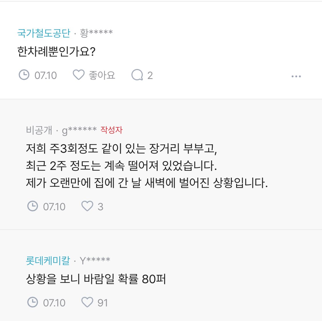This screenshot has width=322, height=321.
Task: Tap the 좋아요 label text
Action: (x=102, y=75)
